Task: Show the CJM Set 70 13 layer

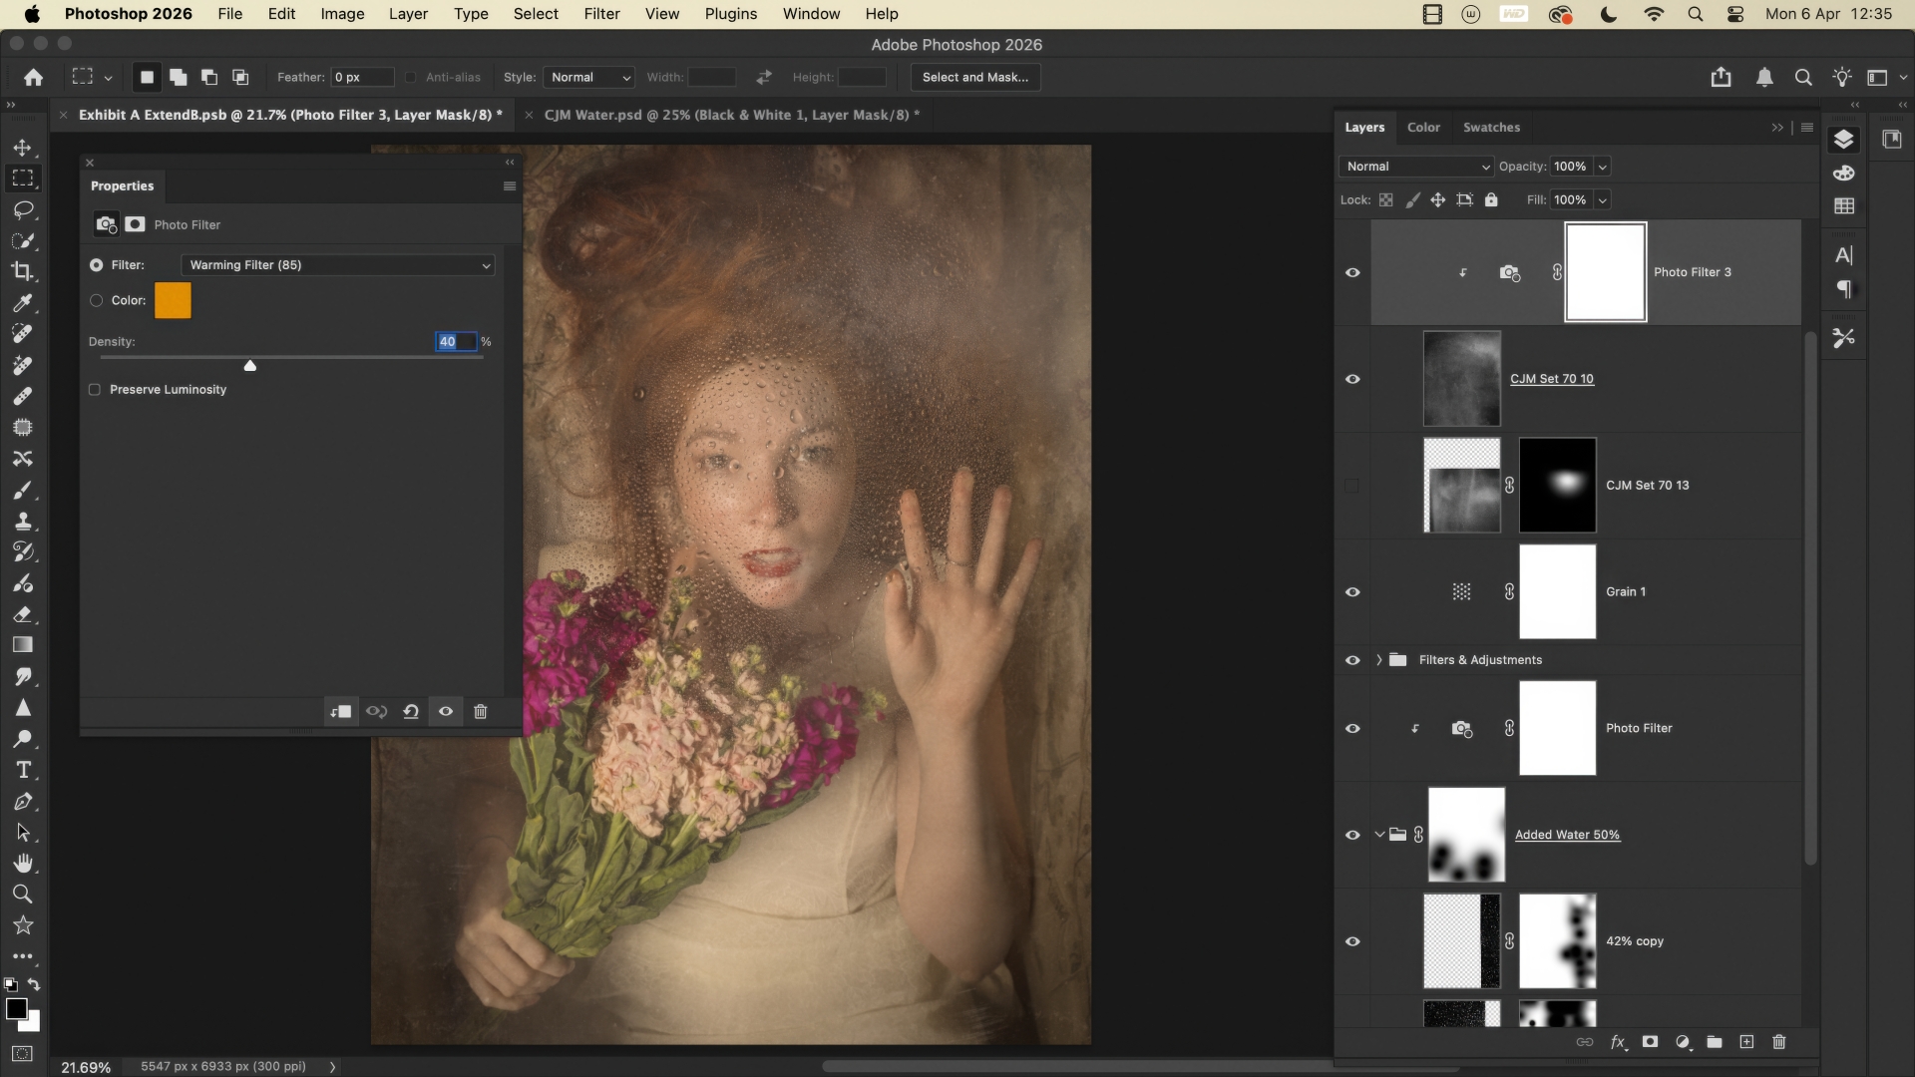Action: point(1352,486)
